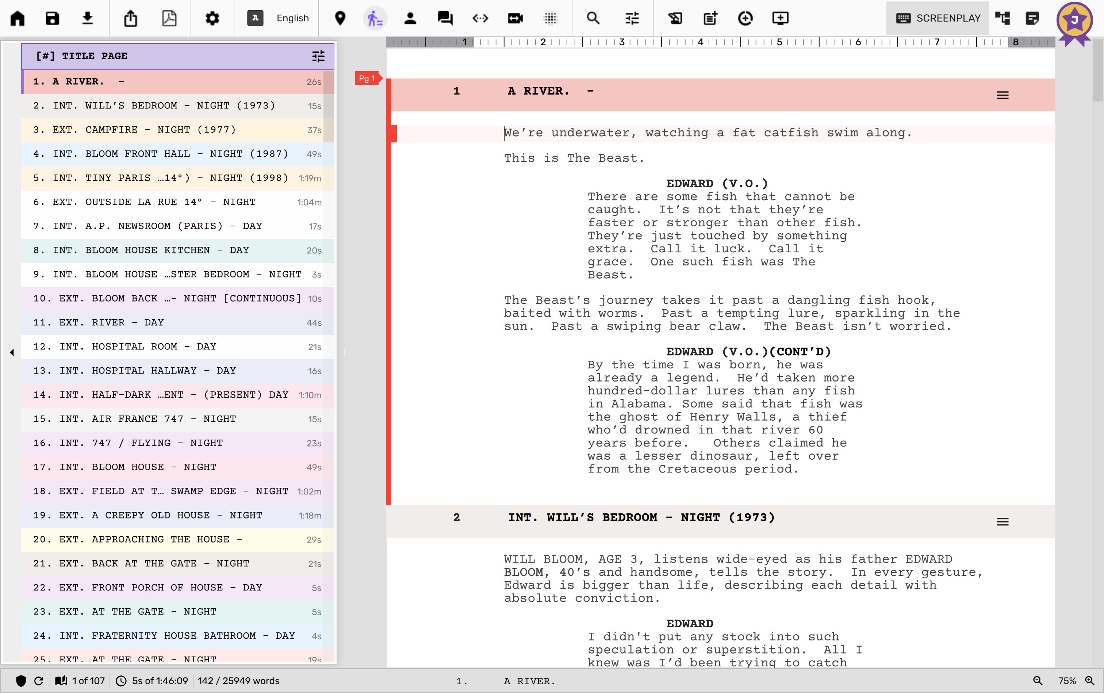Screen dimensions: 1104x693
Task: Toggle the character person icon
Action: (x=410, y=18)
